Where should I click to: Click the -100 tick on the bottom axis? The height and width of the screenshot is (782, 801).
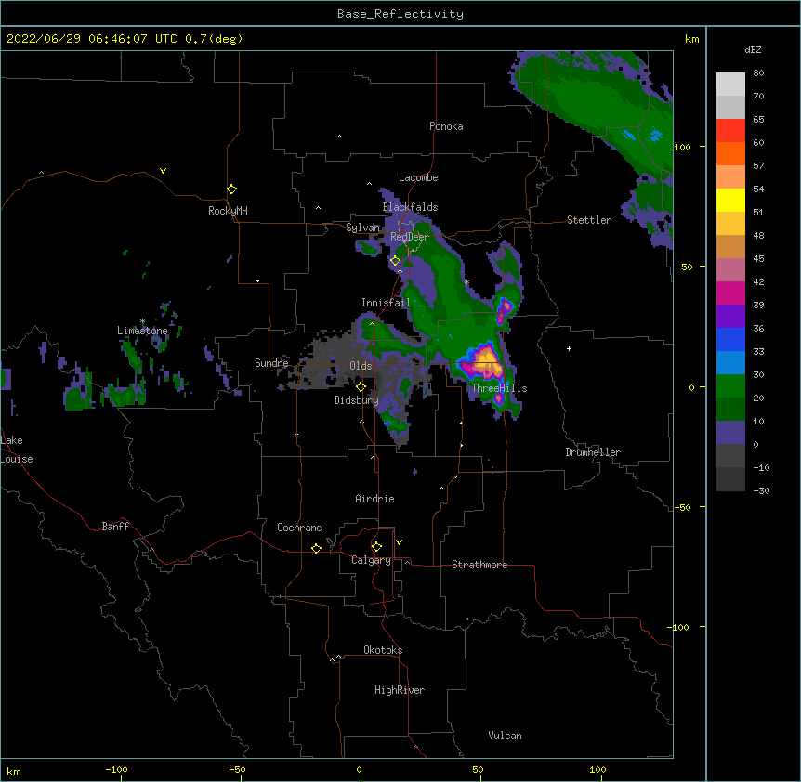coord(116,769)
